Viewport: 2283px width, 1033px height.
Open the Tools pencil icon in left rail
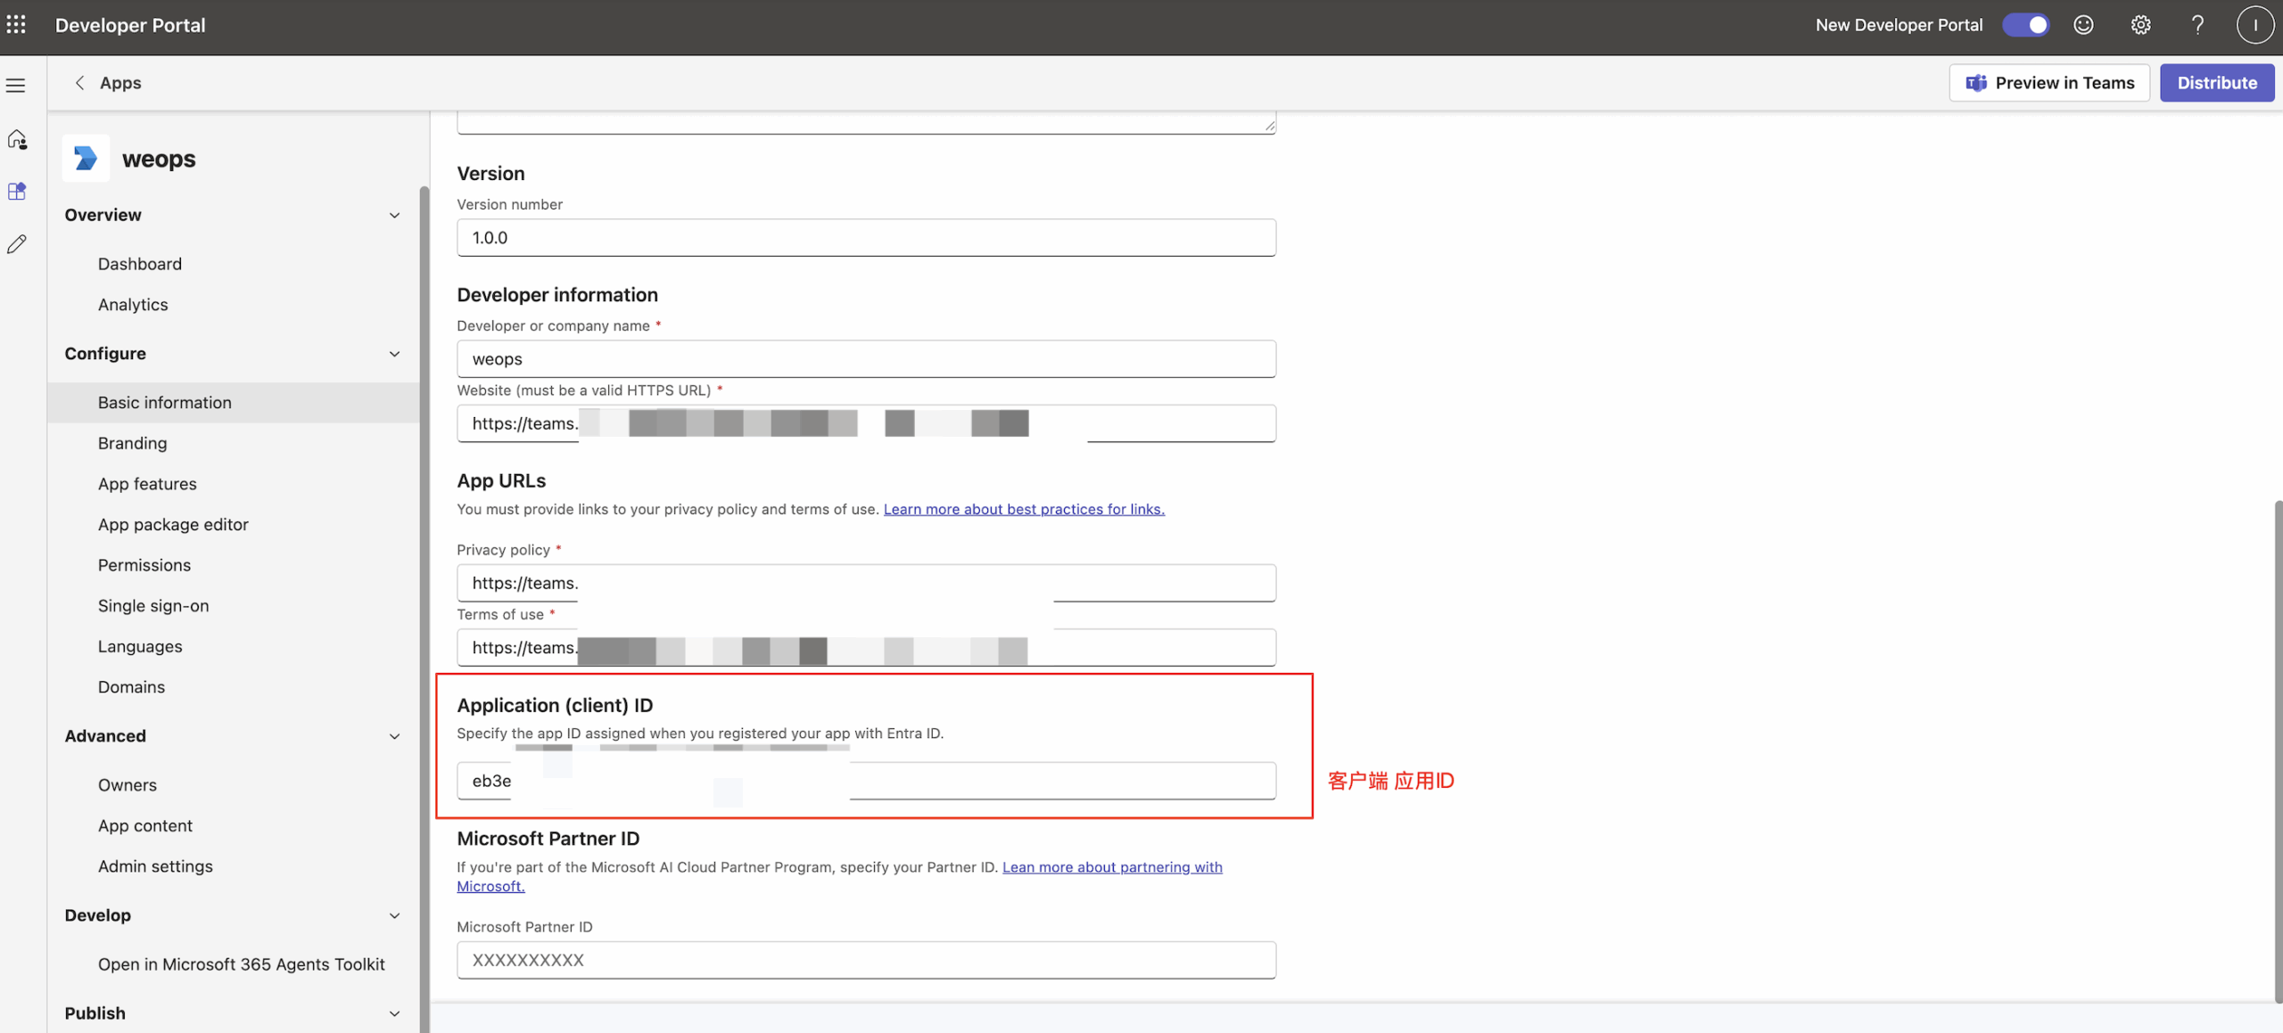point(17,243)
